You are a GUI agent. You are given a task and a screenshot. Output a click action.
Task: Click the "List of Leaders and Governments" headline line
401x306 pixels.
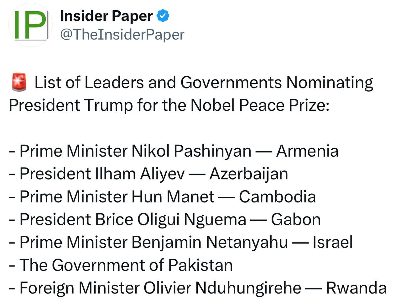pos(204,83)
